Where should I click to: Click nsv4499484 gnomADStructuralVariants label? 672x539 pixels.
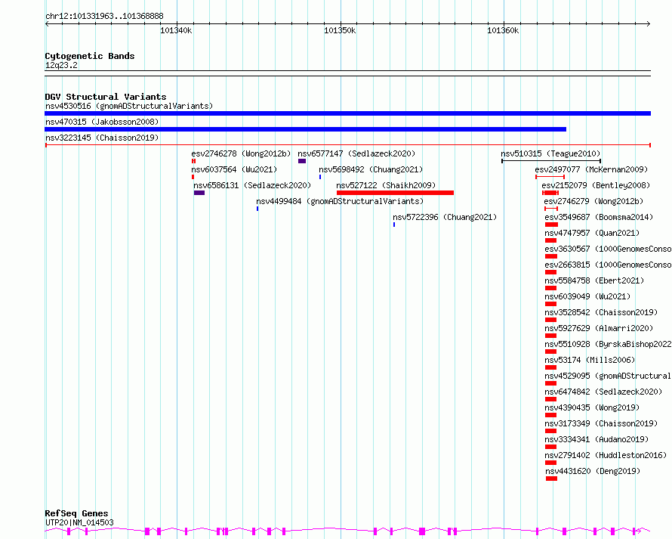[340, 201]
